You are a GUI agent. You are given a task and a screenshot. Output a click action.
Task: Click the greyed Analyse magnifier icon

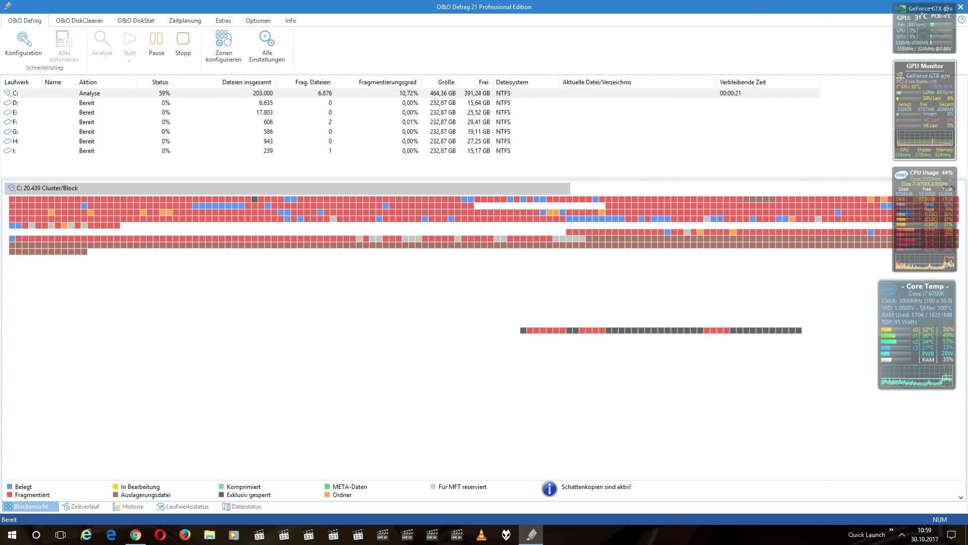[102, 39]
